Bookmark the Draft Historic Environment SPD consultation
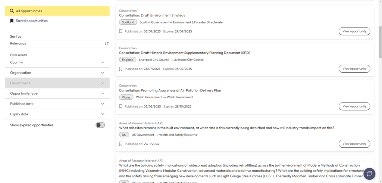382x183 pixels. tap(120, 69)
